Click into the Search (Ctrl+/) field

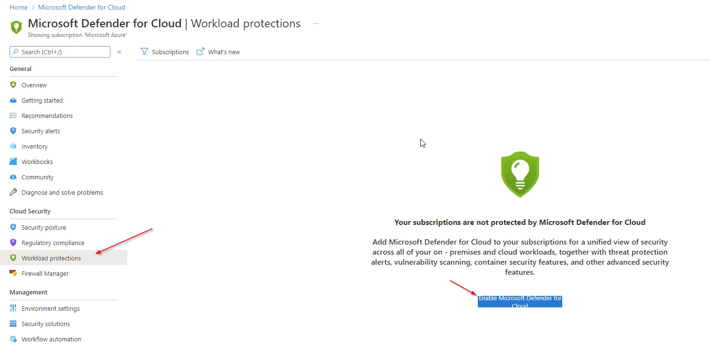(x=60, y=52)
